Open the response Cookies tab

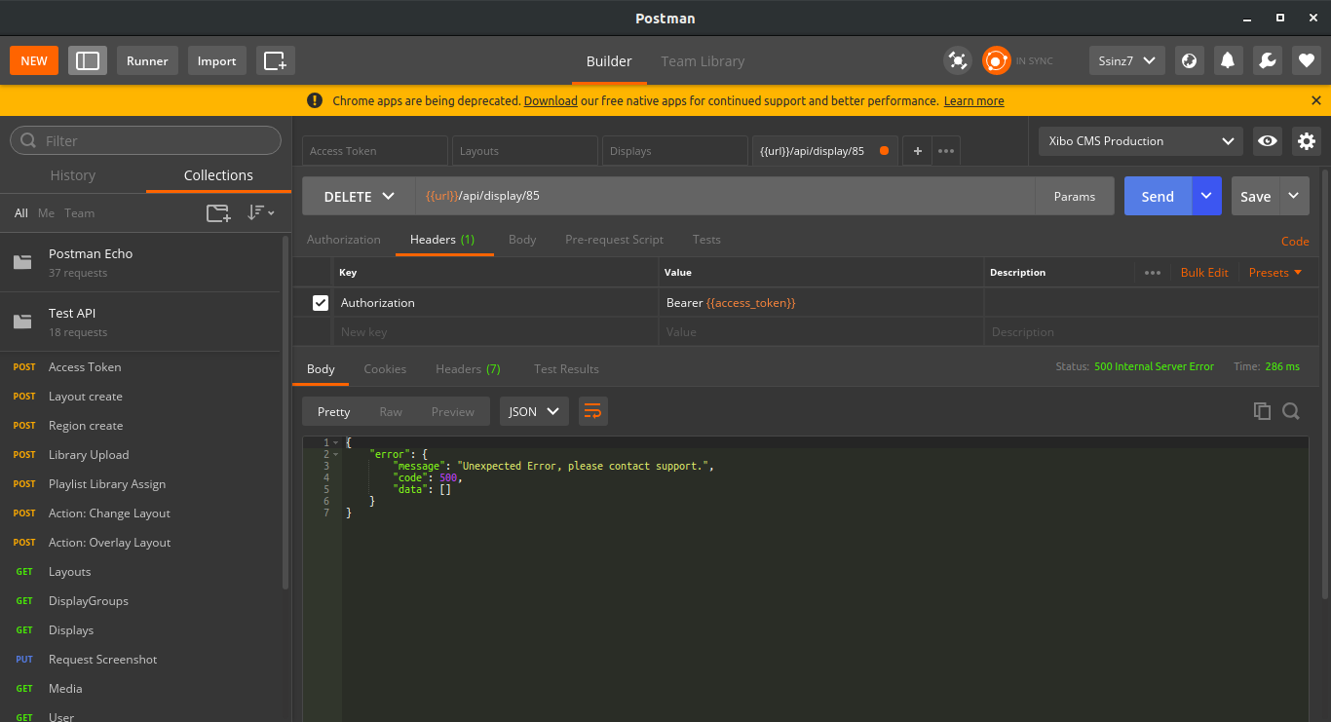pyautogui.click(x=385, y=368)
